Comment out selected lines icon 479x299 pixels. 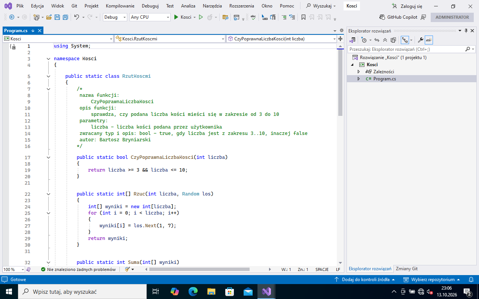(284, 17)
